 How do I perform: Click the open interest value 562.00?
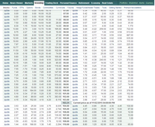[58, 91]
